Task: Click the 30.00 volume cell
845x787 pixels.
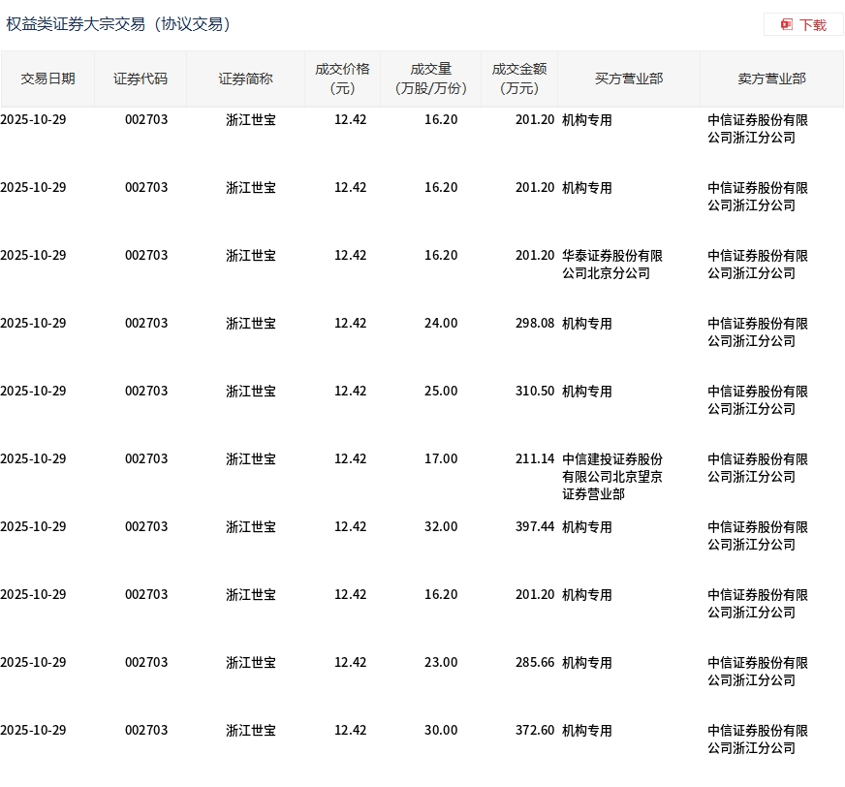Action: coord(441,731)
